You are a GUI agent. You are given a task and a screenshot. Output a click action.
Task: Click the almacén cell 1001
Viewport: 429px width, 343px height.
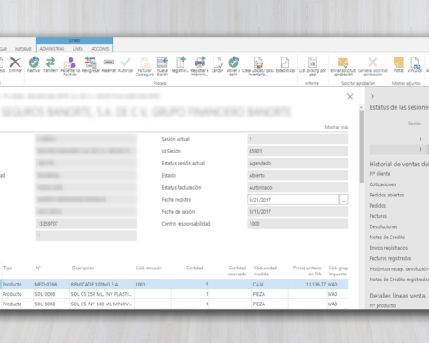point(152,285)
